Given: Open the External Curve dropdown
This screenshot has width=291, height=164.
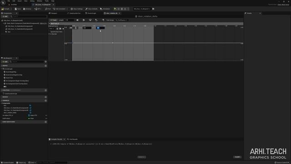Looking at the screenshot, I should (51, 29).
